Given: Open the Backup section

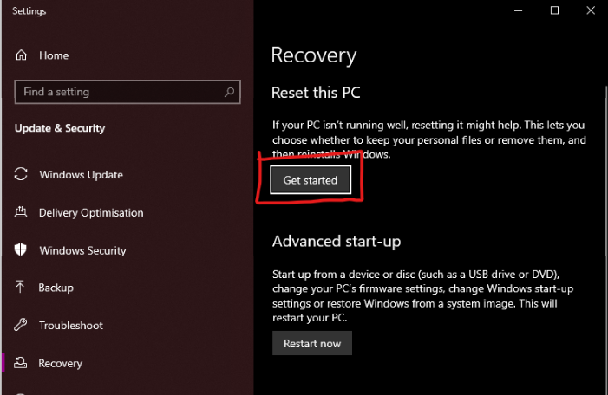Looking at the screenshot, I should point(56,288).
